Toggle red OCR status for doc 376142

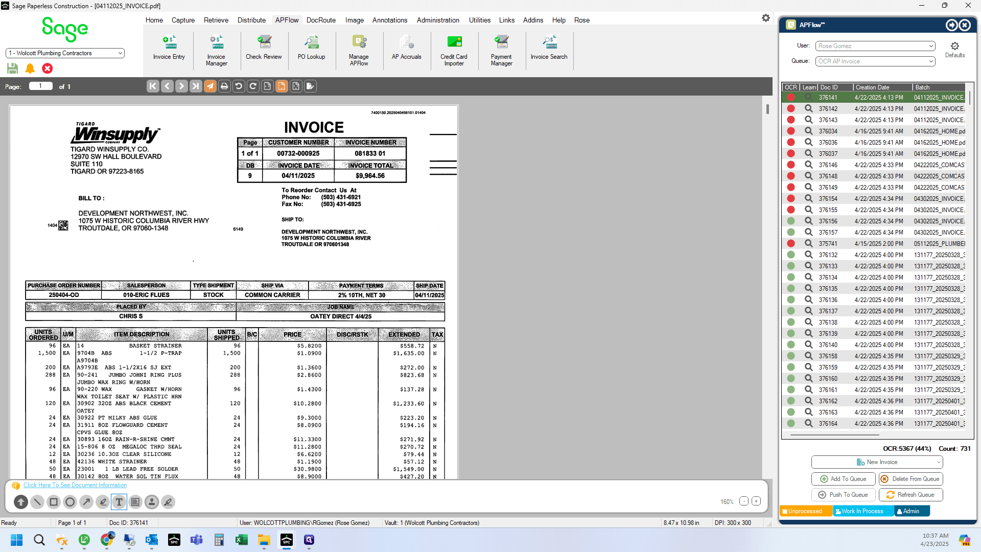click(x=791, y=109)
